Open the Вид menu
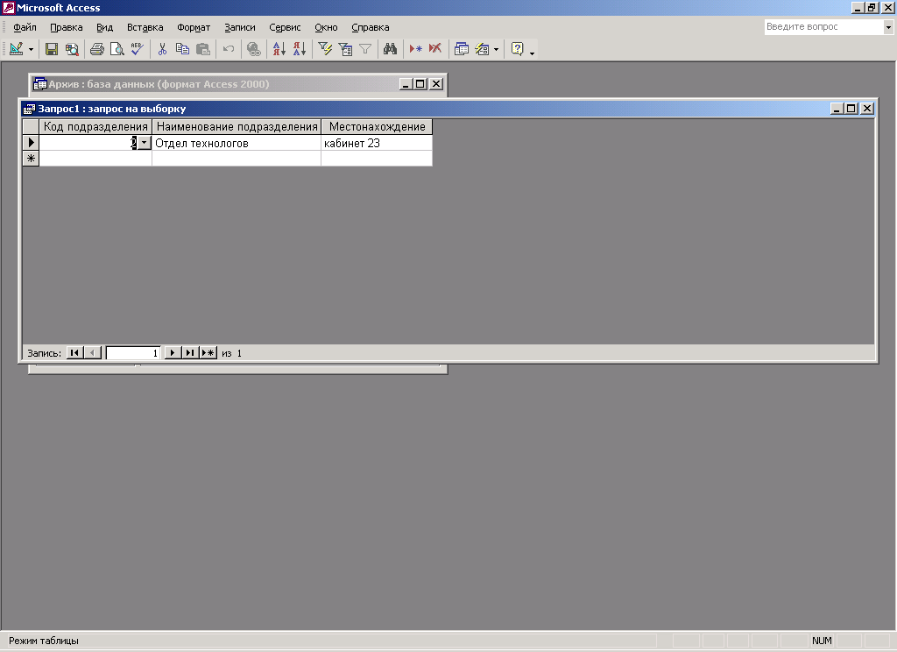The width and height of the screenshot is (897, 652). point(105,27)
